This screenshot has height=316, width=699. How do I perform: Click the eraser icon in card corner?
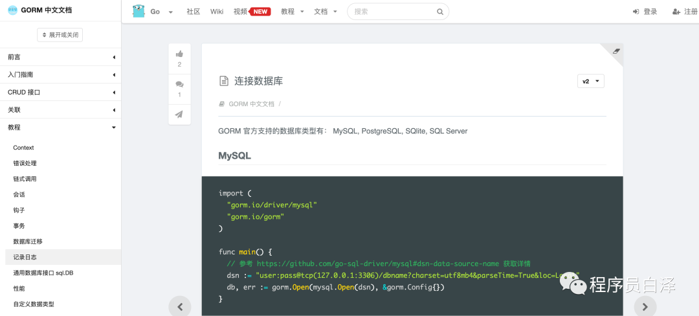click(x=616, y=51)
